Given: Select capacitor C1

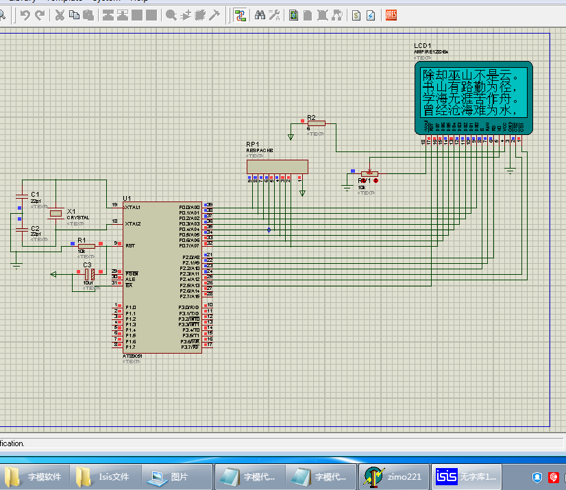Looking at the screenshot, I should (22, 197).
